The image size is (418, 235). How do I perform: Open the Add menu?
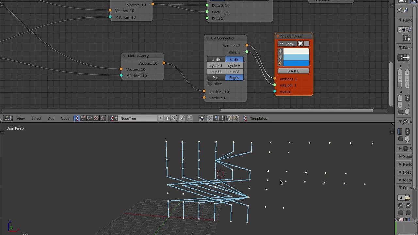click(51, 118)
